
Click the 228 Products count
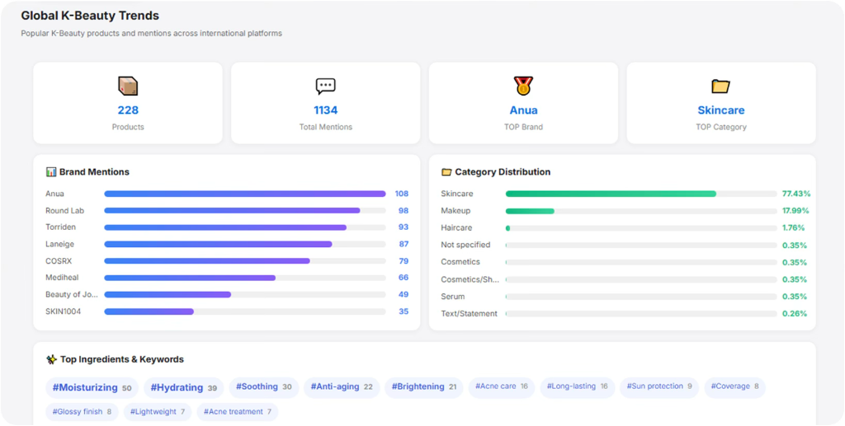click(x=128, y=110)
